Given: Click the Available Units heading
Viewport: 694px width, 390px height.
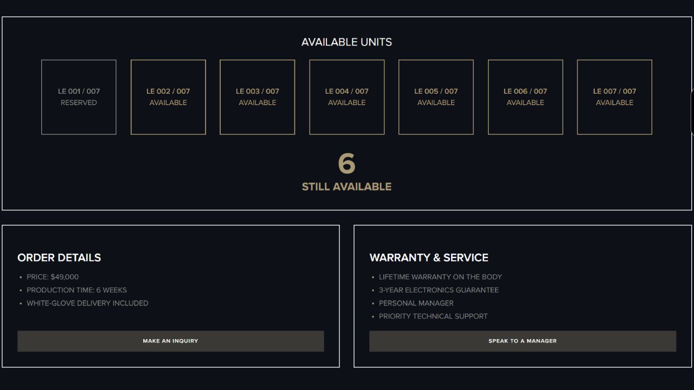Looking at the screenshot, I should (x=346, y=42).
